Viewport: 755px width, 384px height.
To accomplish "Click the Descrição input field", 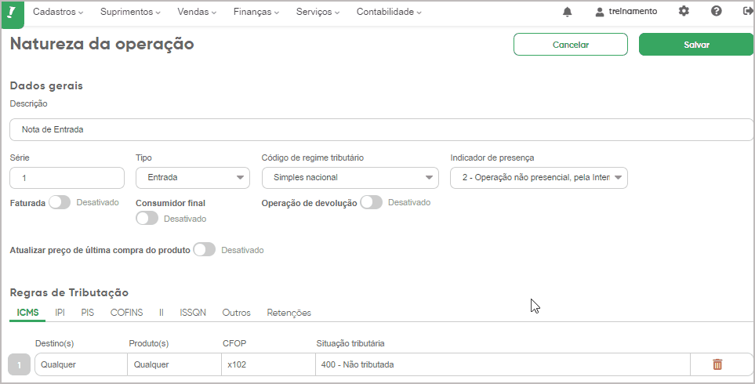I will pos(381,129).
